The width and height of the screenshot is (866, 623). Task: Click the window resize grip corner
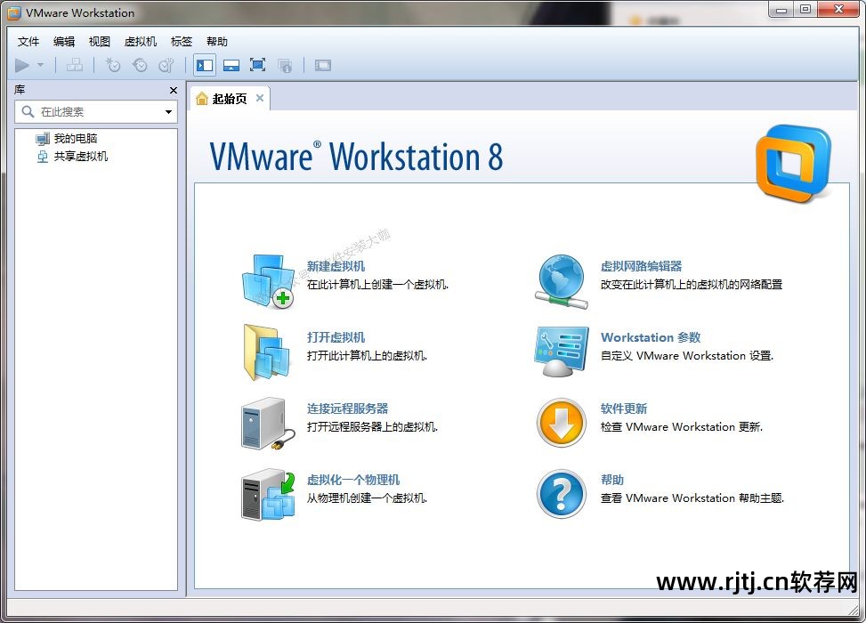point(854,609)
